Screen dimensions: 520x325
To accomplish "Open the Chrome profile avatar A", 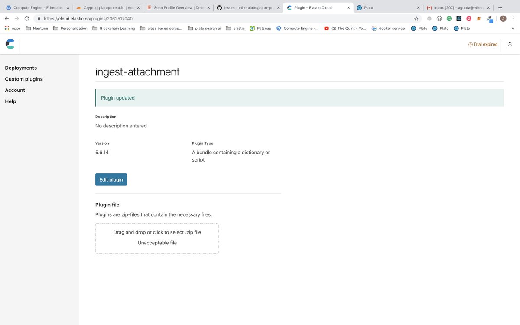I will [503, 19].
